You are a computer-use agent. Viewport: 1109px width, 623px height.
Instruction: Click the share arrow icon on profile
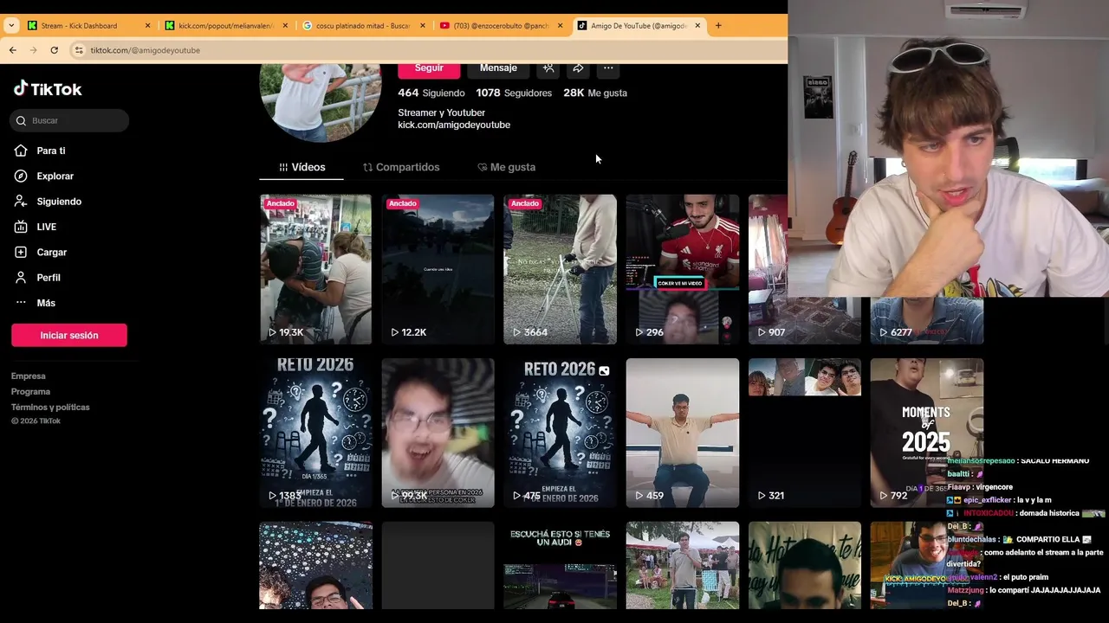click(x=578, y=67)
